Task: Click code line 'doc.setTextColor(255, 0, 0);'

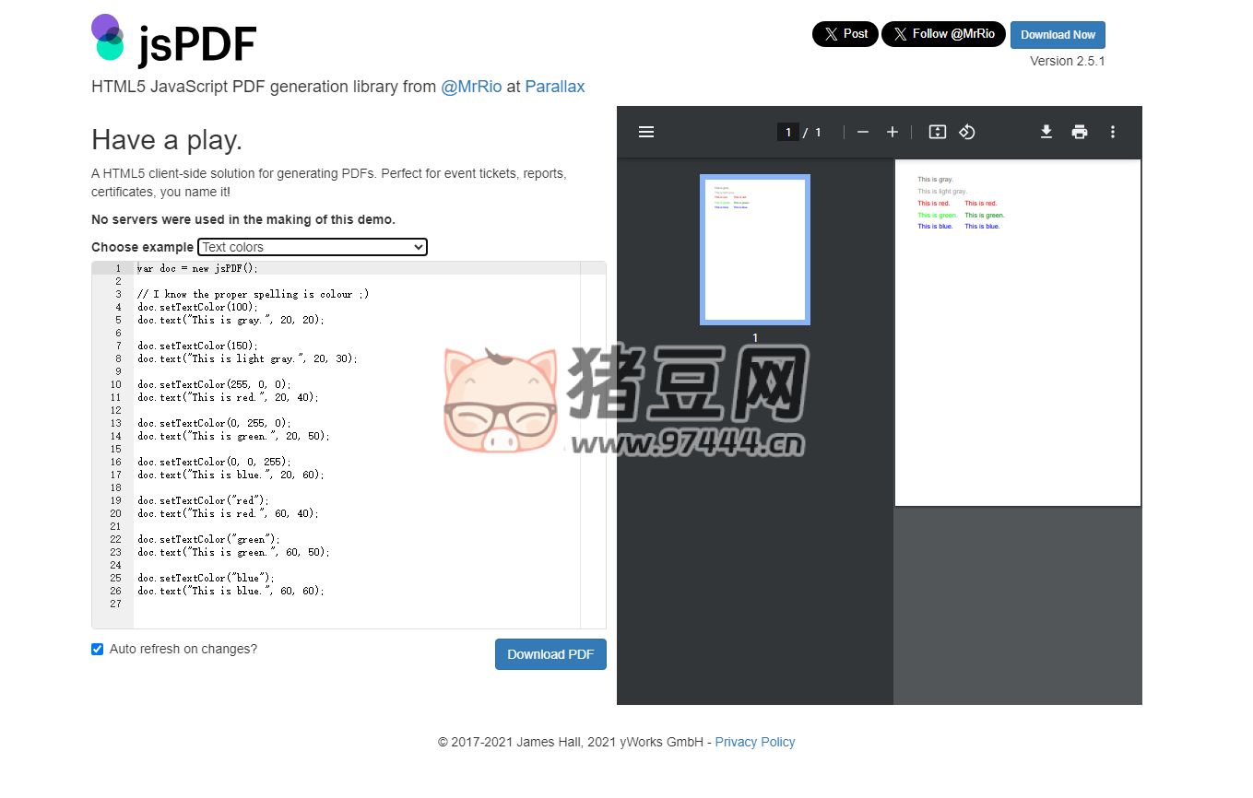Action: [x=214, y=384]
